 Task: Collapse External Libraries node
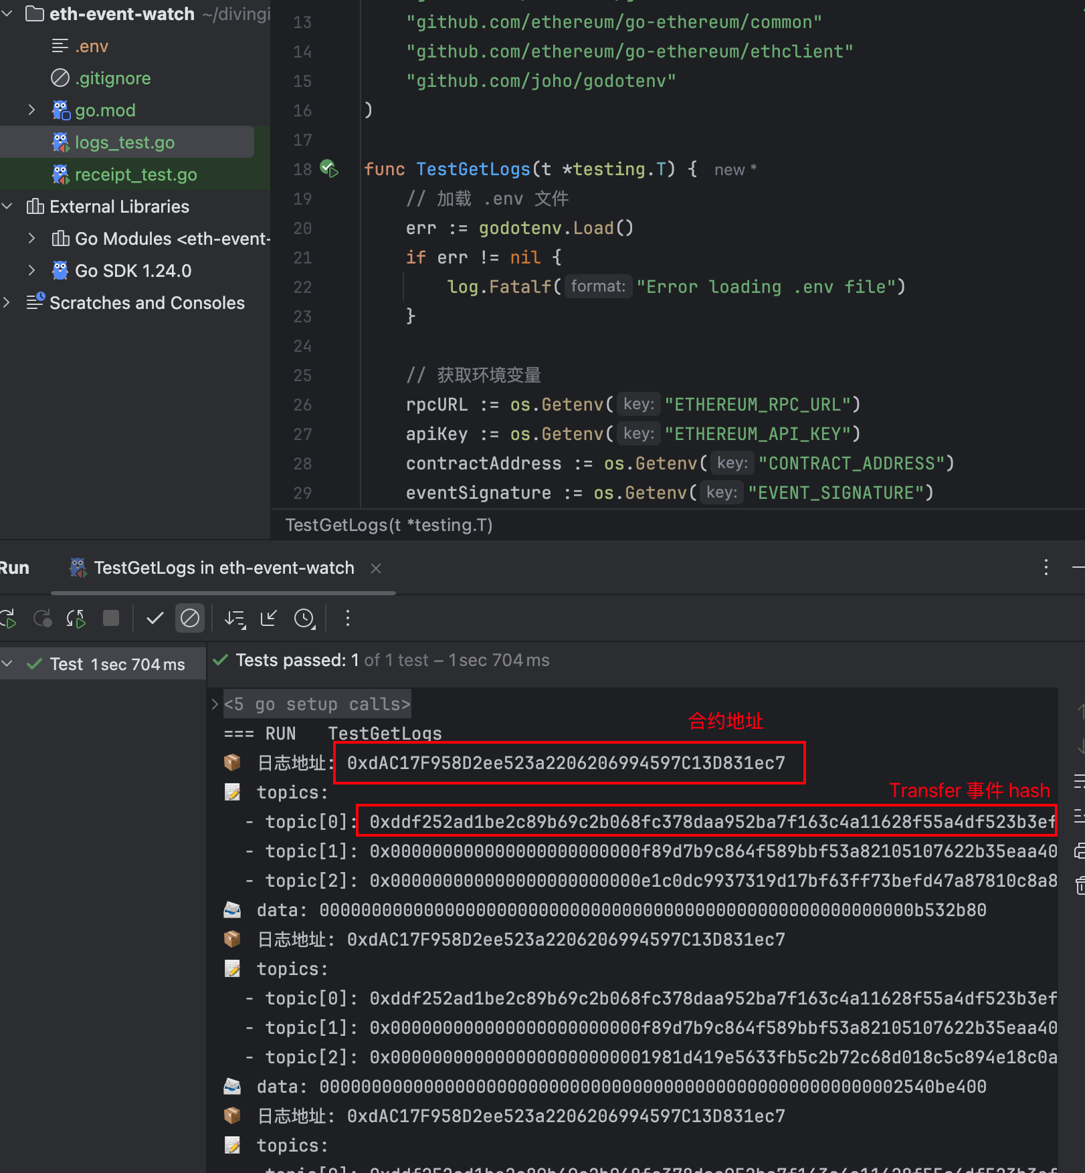click(7, 206)
